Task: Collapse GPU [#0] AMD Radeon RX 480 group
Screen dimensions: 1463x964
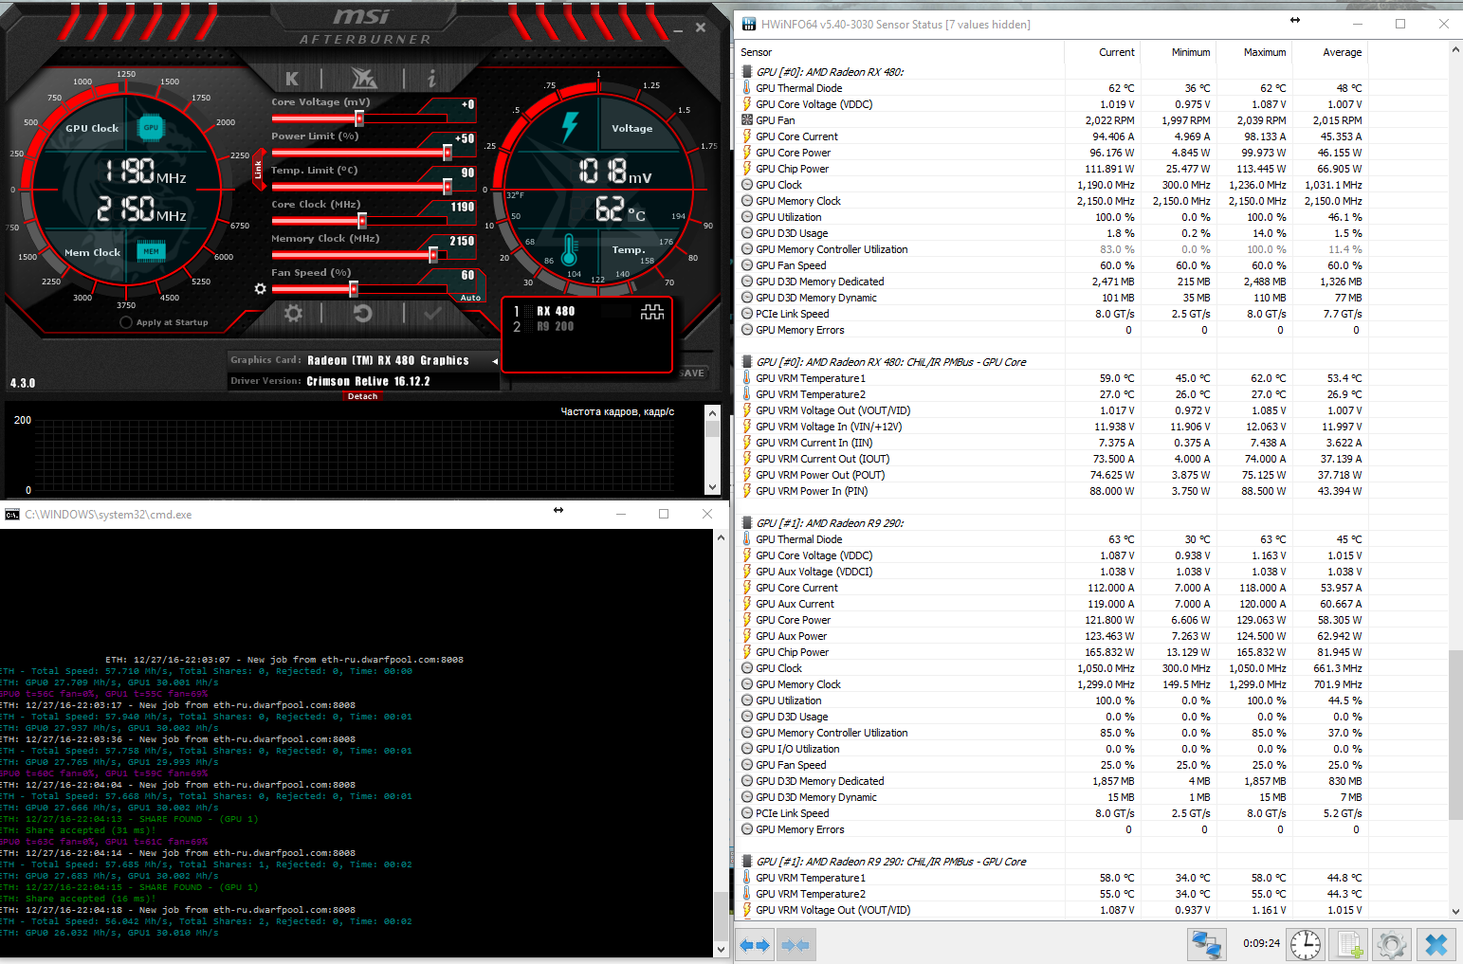Action: [x=747, y=72]
